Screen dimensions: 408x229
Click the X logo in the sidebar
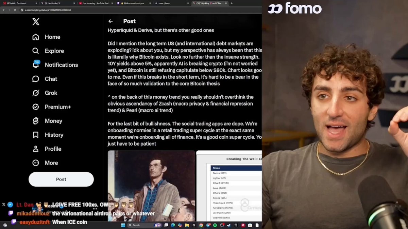tap(36, 22)
